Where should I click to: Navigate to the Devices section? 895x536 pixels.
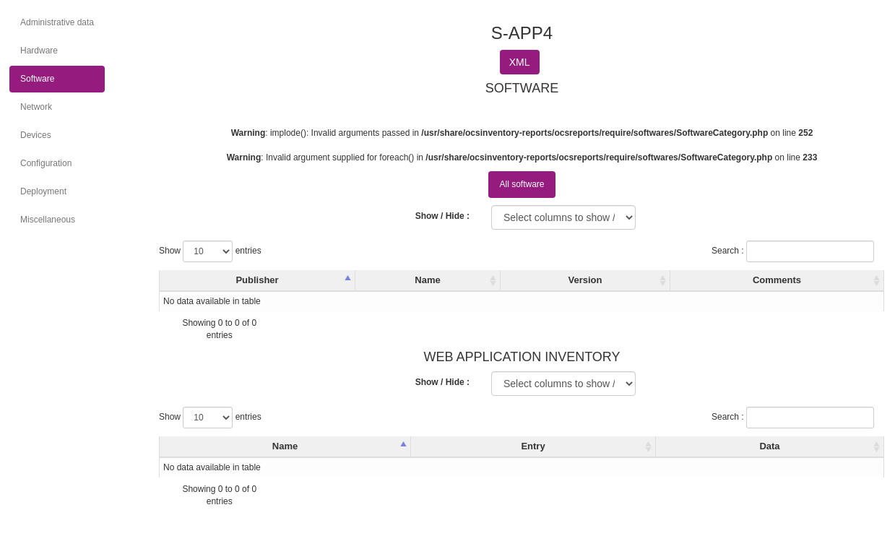[35, 135]
